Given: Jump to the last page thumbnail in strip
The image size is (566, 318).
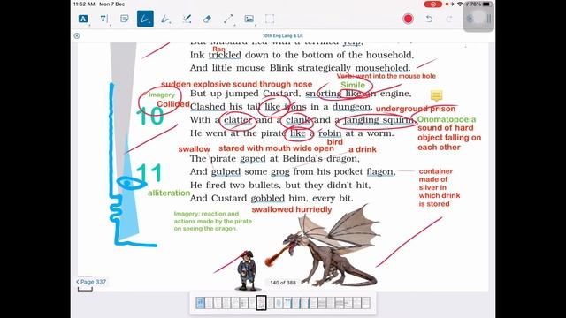Looking at the screenshot, I should coord(365,303).
